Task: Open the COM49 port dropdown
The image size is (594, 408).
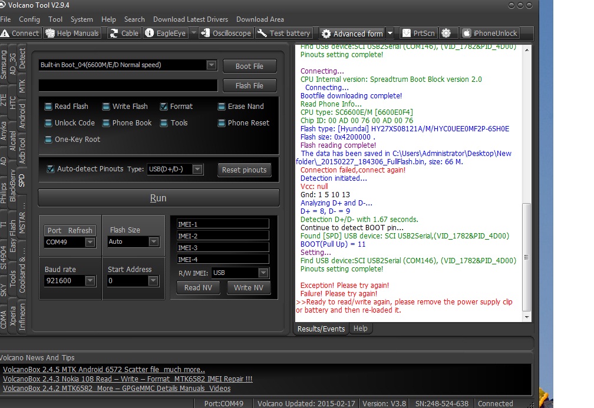Action: click(90, 242)
